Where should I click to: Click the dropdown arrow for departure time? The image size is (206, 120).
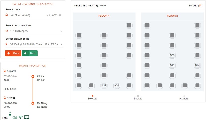tap(62, 31)
